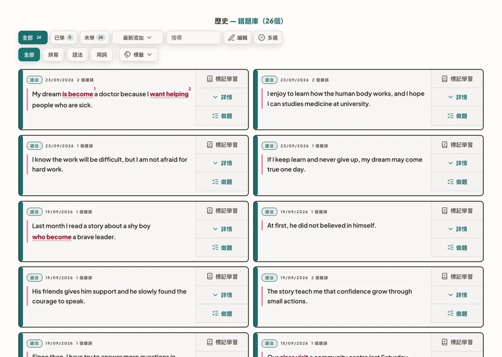This screenshot has height=357, width=502.
Task: Click the 做題 list icon on 'I know the work' card
Action: pos(215,182)
